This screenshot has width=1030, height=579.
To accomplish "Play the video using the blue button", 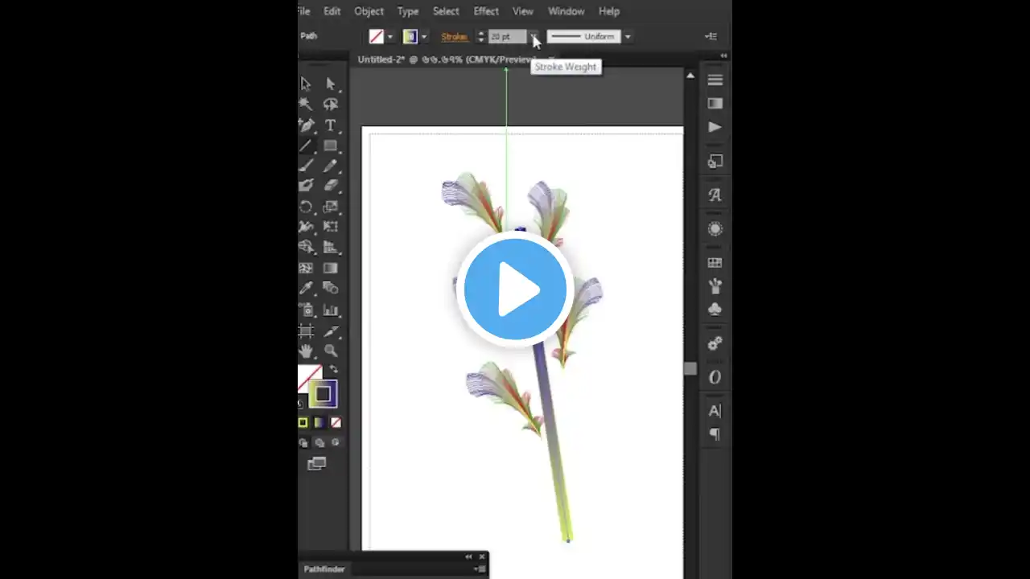I will coord(515,289).
